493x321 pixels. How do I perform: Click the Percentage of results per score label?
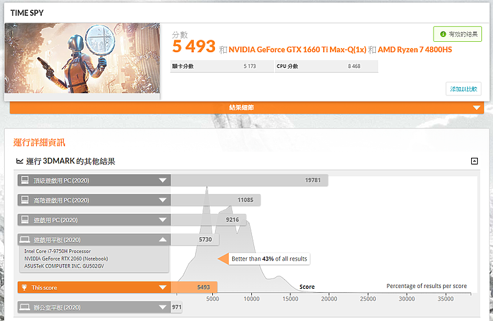coord(427,286)
